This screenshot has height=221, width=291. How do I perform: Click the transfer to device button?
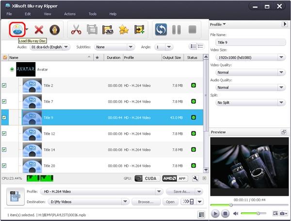[188, 202]
